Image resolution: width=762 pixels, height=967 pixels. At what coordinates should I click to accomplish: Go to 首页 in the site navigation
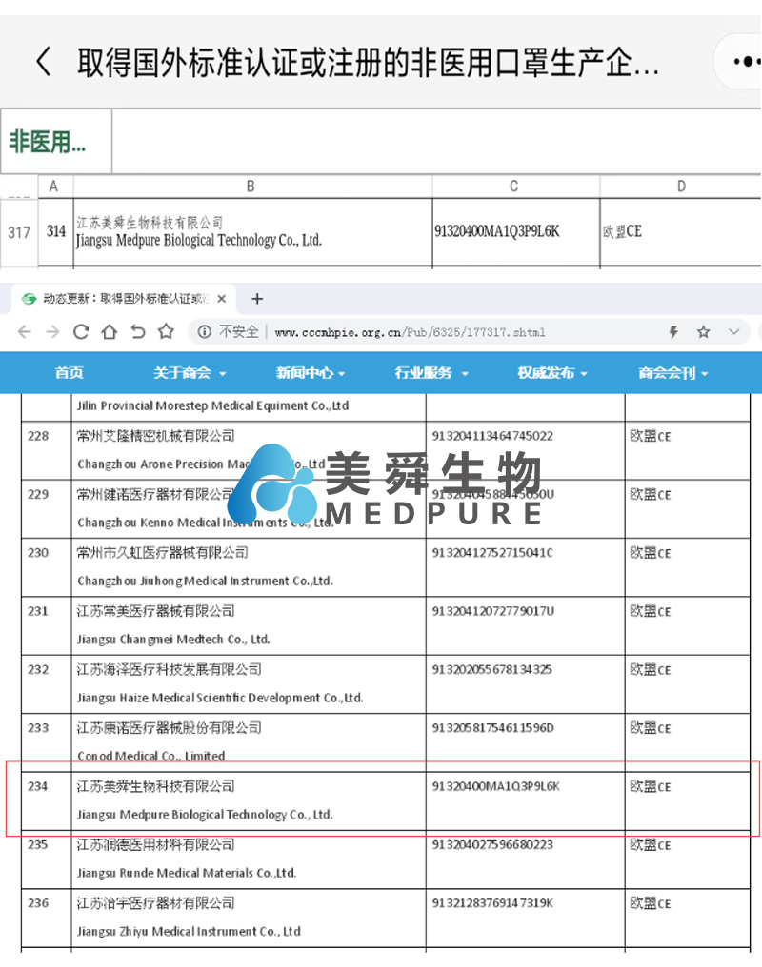(70, 372)
